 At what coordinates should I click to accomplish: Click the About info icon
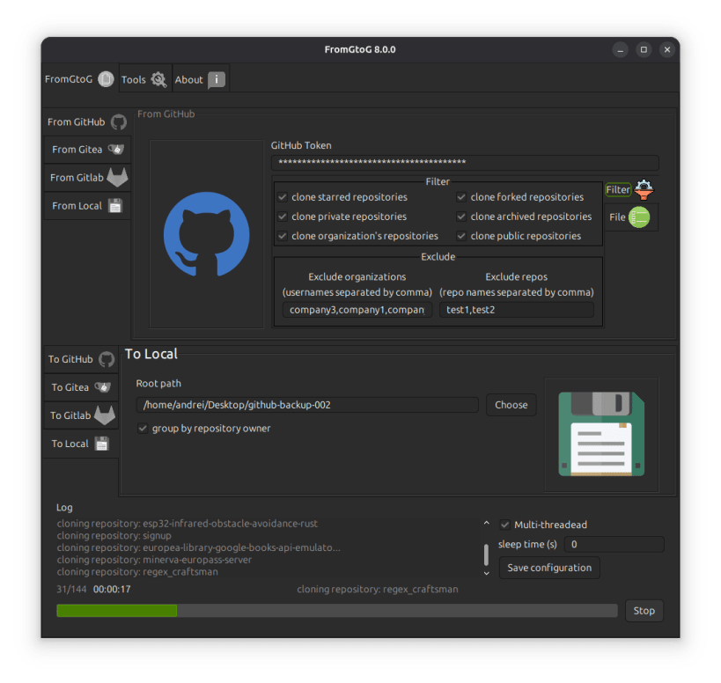pyautogui.click(x=217, y=79)
